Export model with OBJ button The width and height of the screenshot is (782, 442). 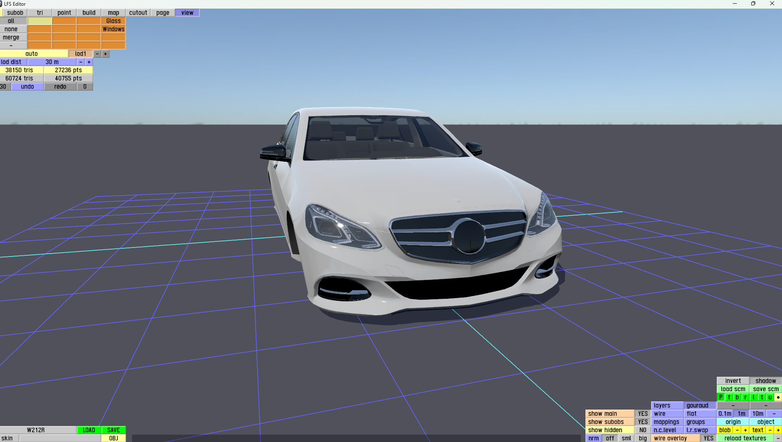[114, 438]
